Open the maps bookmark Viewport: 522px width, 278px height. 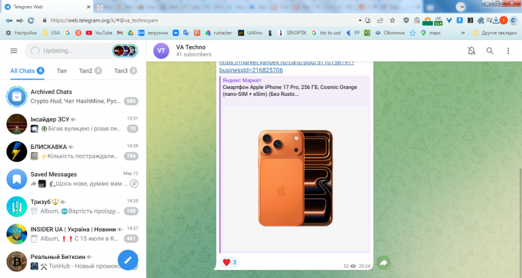tap(431, 33)
